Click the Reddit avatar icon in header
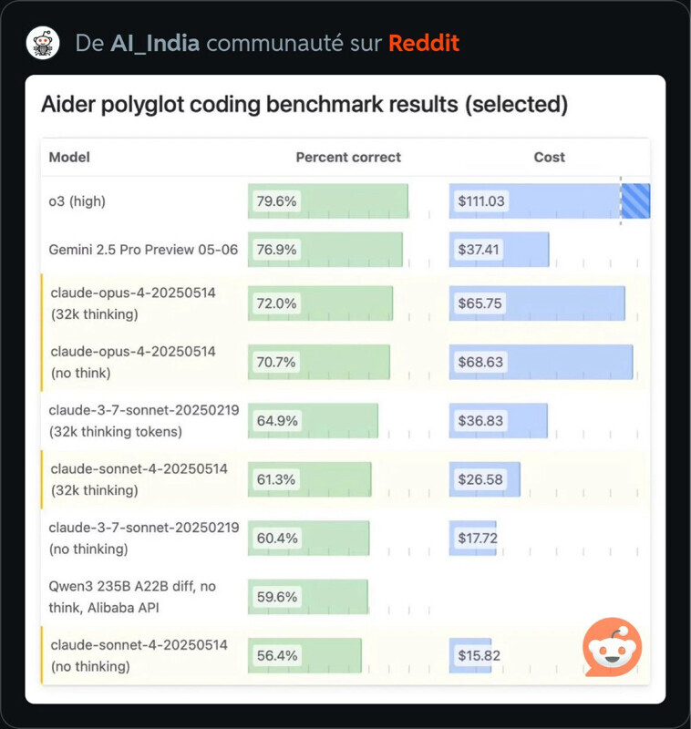Viewport: 691px width, 729px height. (42, 43)
